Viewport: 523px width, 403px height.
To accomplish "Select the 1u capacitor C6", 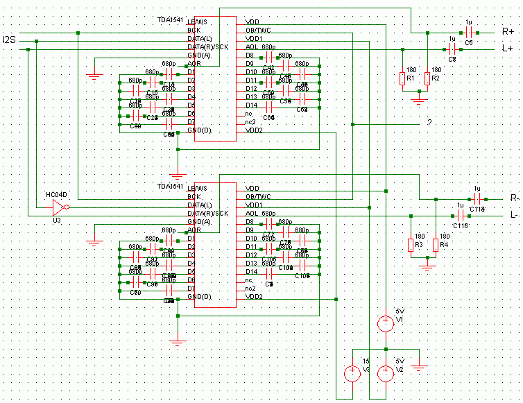I will point(469,33).
